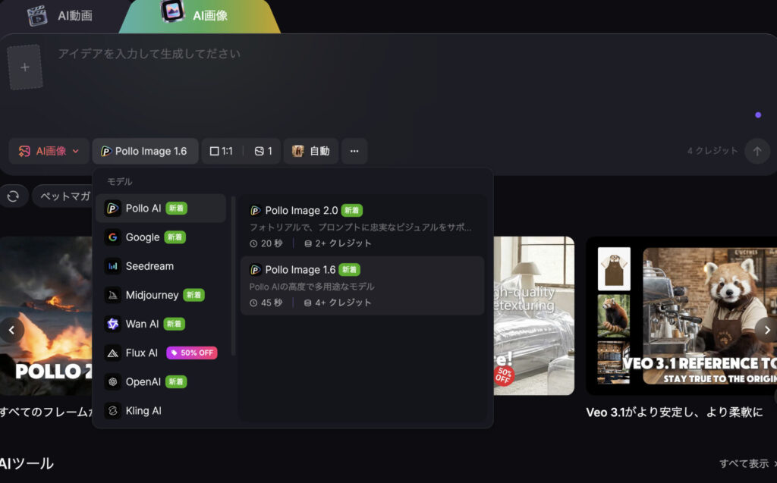The image size is (777, 483).
Task: Choose the Pollo Image 2.0 model
Action: (x=362, y=225)
